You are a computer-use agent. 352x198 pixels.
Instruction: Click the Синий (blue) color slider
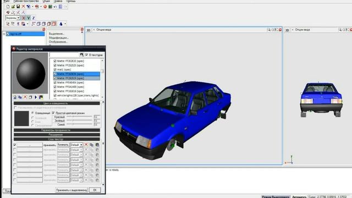(79, 124)
